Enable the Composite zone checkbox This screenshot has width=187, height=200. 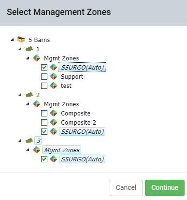(x=44, y=113)
